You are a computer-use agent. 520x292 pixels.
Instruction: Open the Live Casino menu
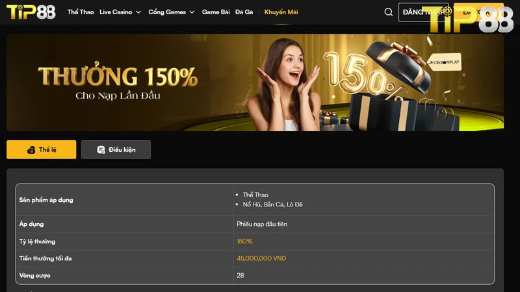(x=116, y=12)
